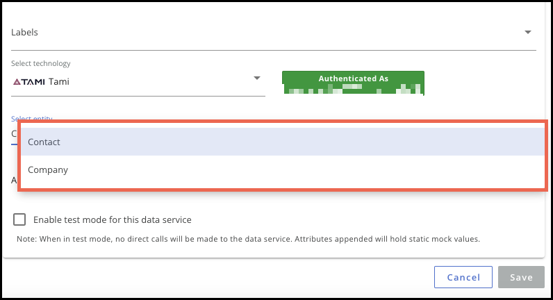Image resolution: width=553 pixels, height=300 pixels.
Task: Cancel the data service dialog
Action: (463, 277)
